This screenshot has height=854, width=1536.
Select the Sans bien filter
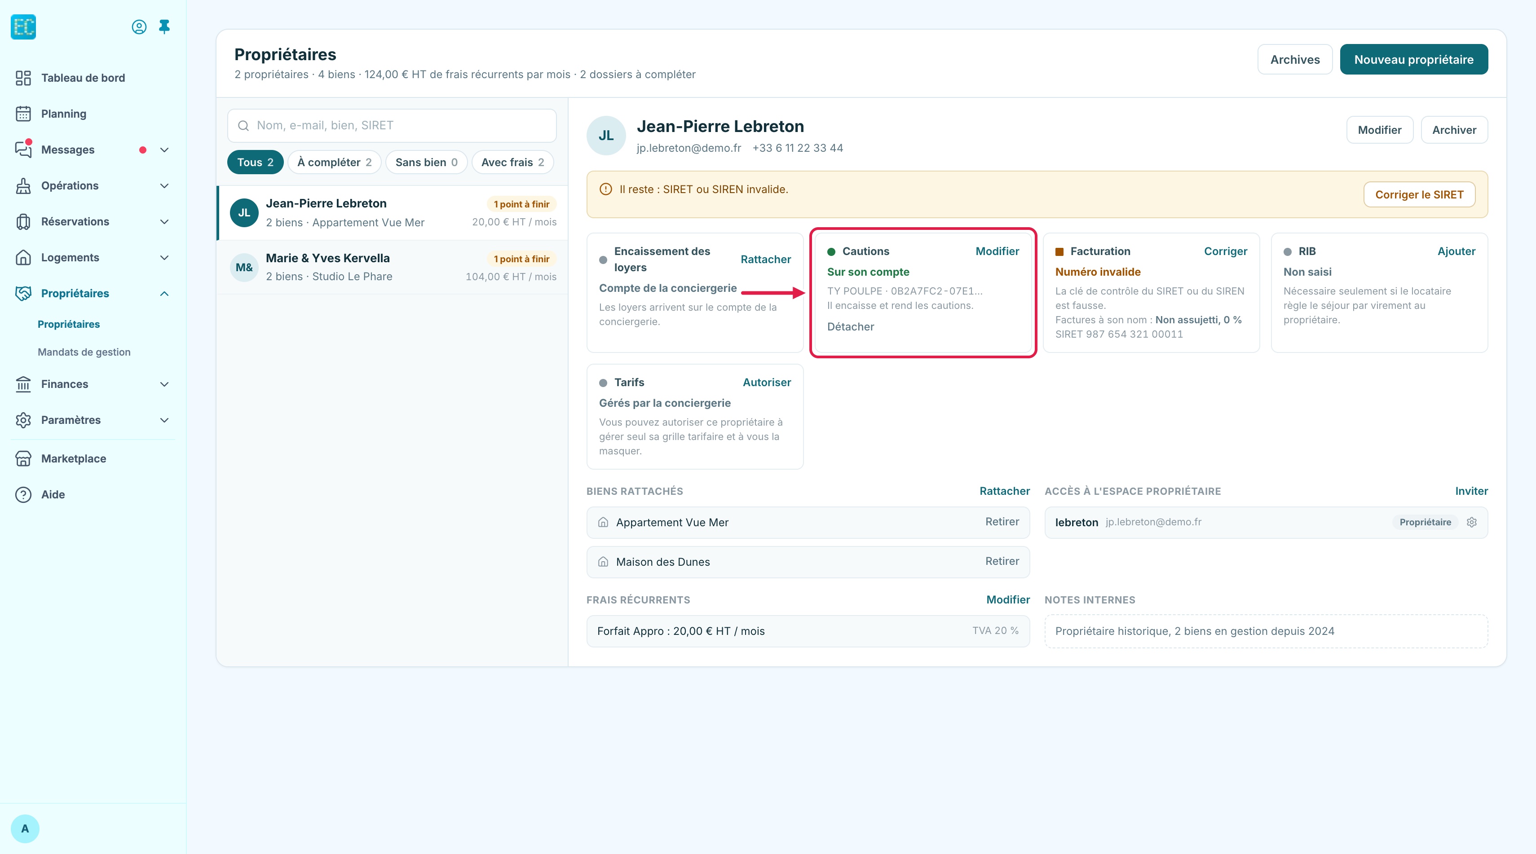pos(426,162)
